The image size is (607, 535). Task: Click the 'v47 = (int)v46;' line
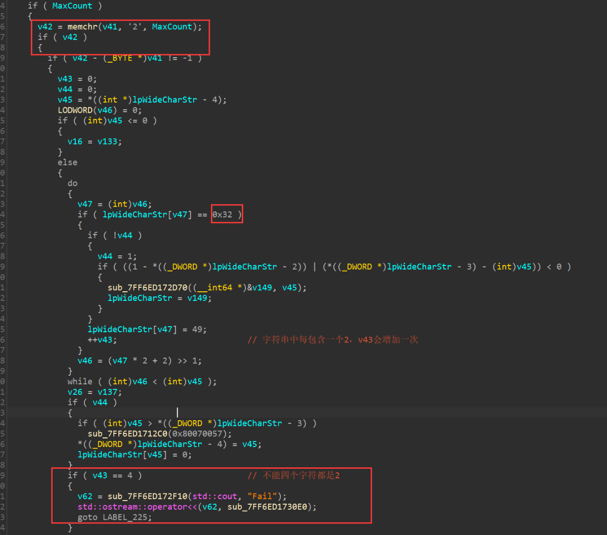pos(114,204)
